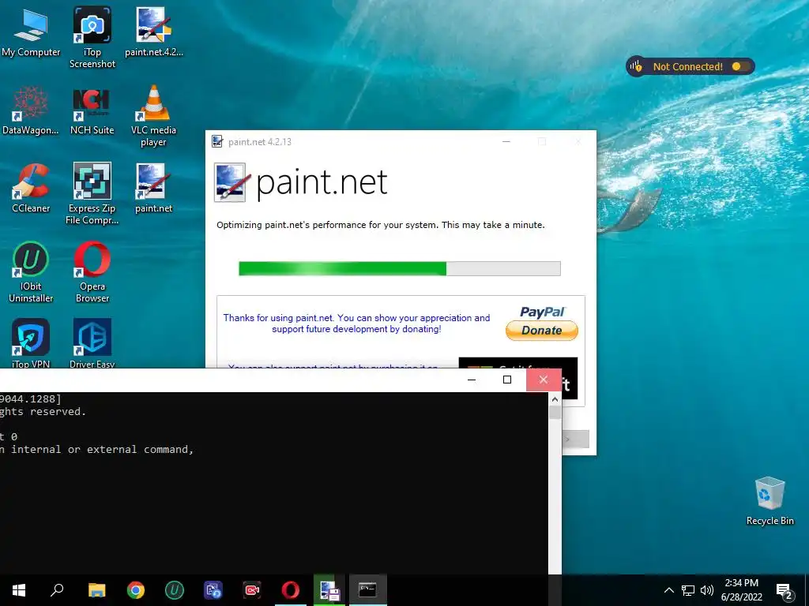Minimize the paint.net installer window
This screenshot has height=606, width=809.
tap(506, 142)
